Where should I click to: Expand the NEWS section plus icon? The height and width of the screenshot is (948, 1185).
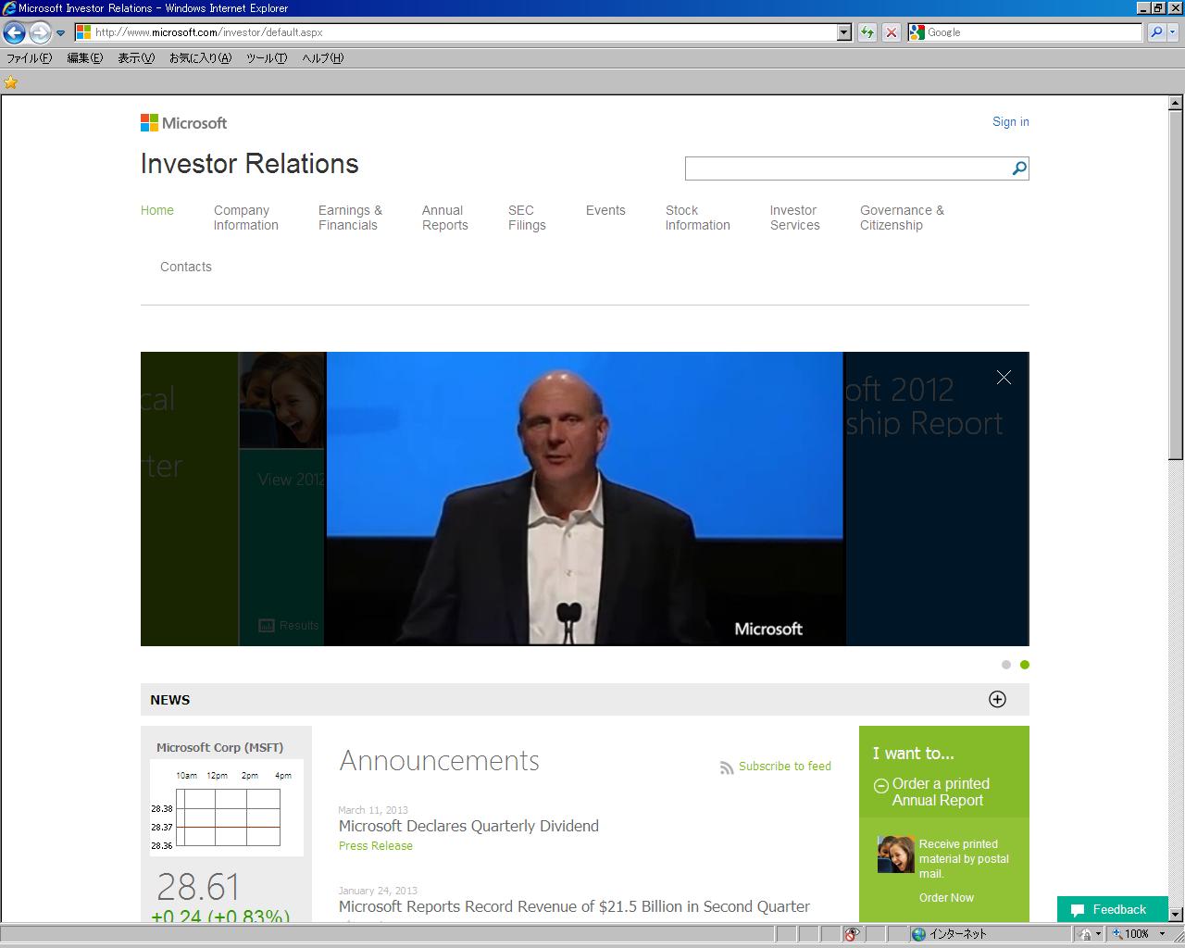(997, 699)
